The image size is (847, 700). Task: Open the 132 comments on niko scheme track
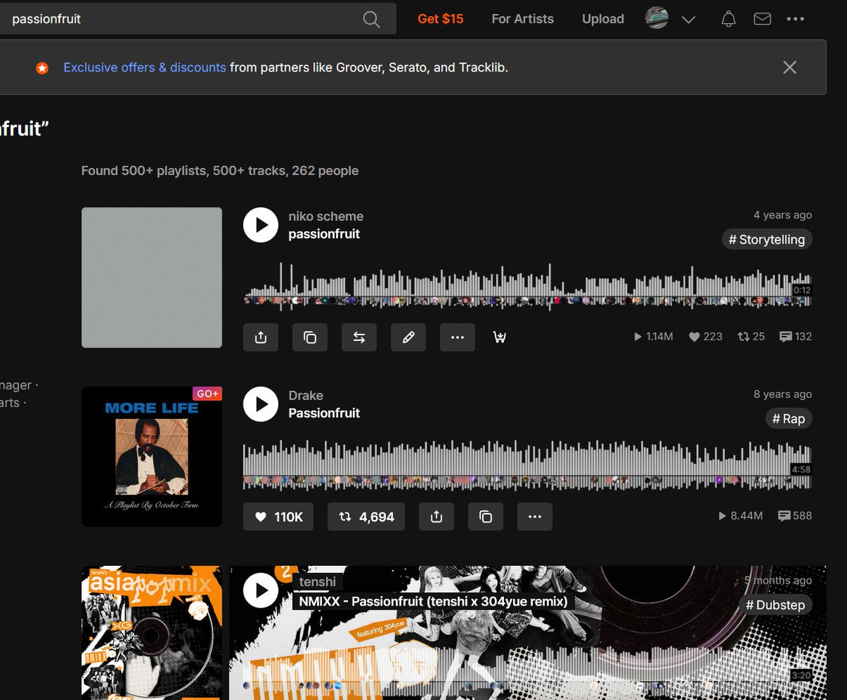795,337
